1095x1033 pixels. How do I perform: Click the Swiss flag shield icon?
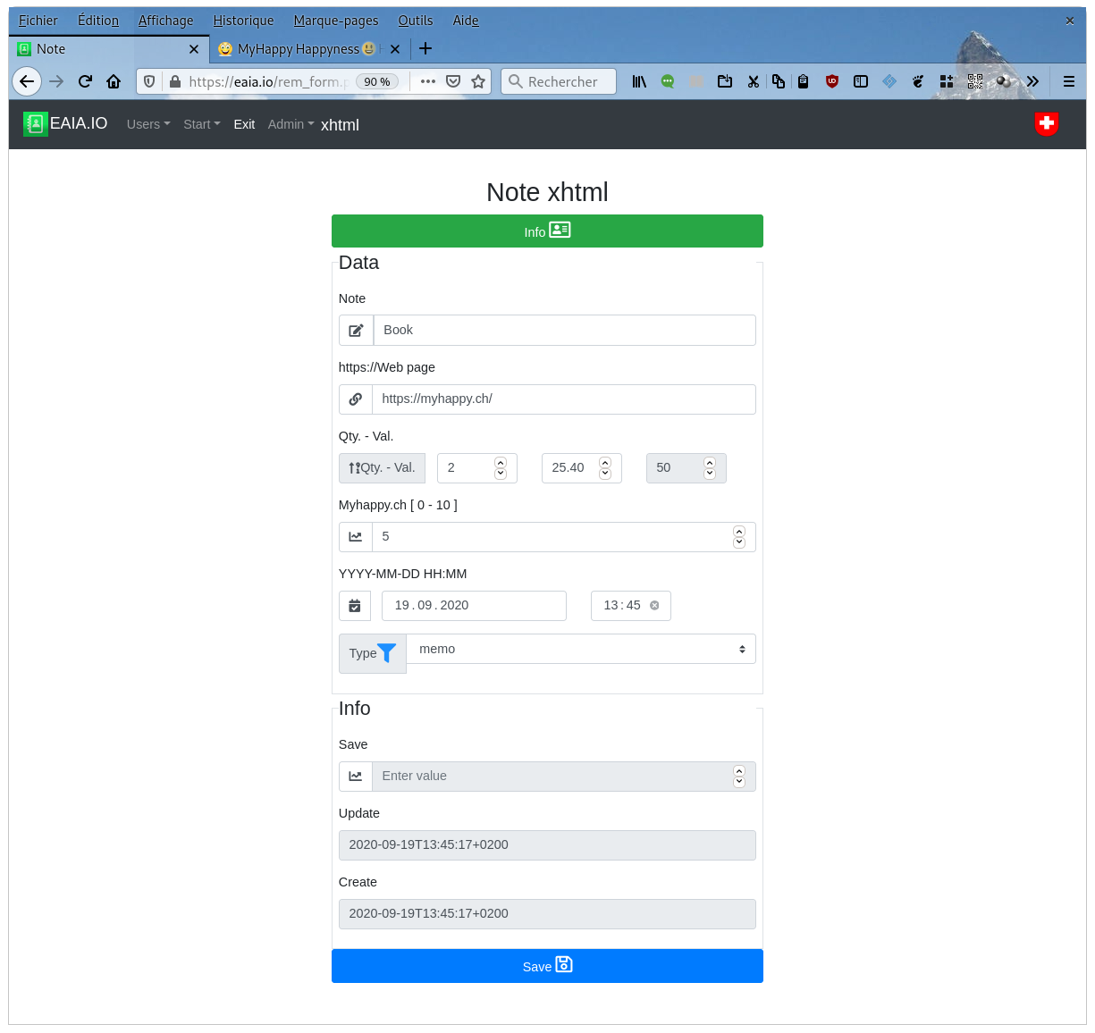point(1046,124)
